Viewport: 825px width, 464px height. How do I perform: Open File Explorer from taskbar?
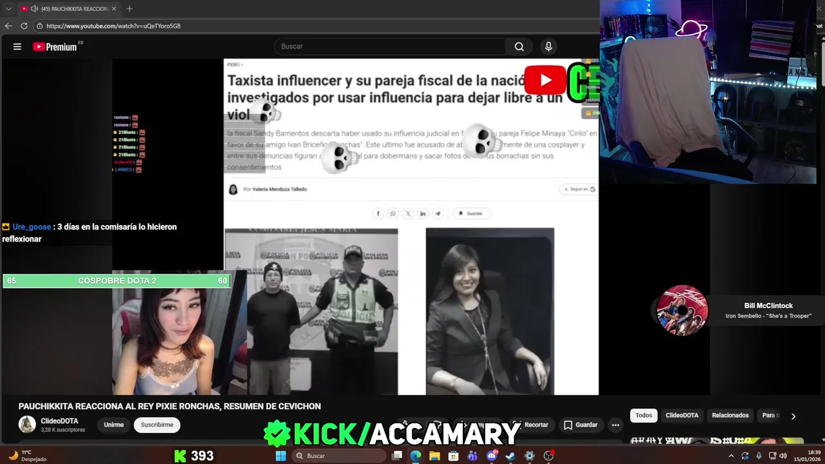tap(434, 456)
